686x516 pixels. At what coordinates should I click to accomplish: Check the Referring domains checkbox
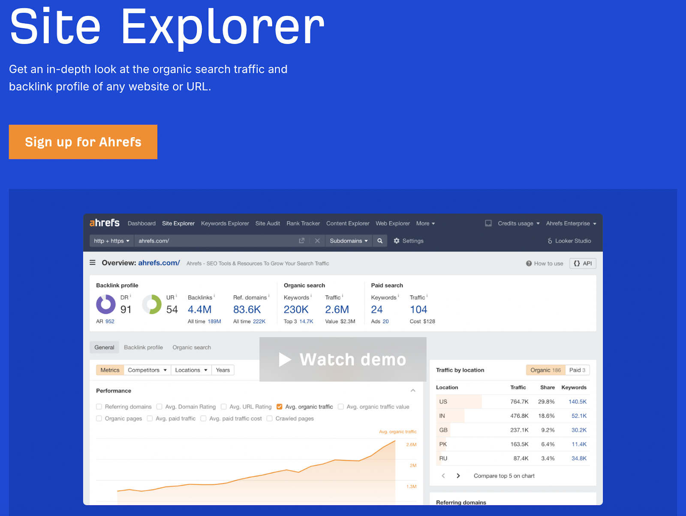point(99,407)
